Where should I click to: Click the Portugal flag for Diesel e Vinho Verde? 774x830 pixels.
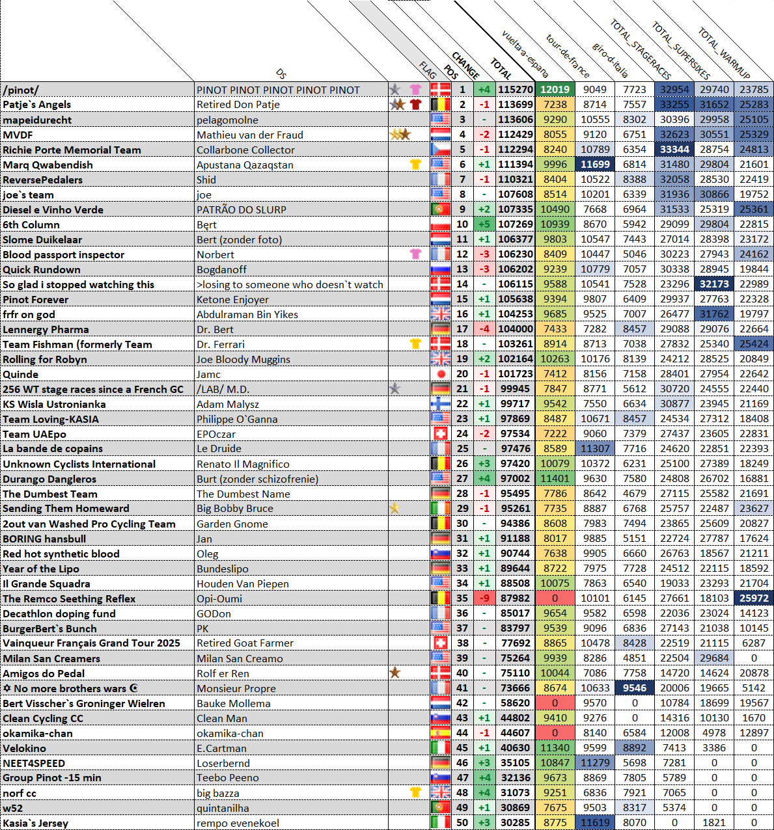(x=441, y=209)
